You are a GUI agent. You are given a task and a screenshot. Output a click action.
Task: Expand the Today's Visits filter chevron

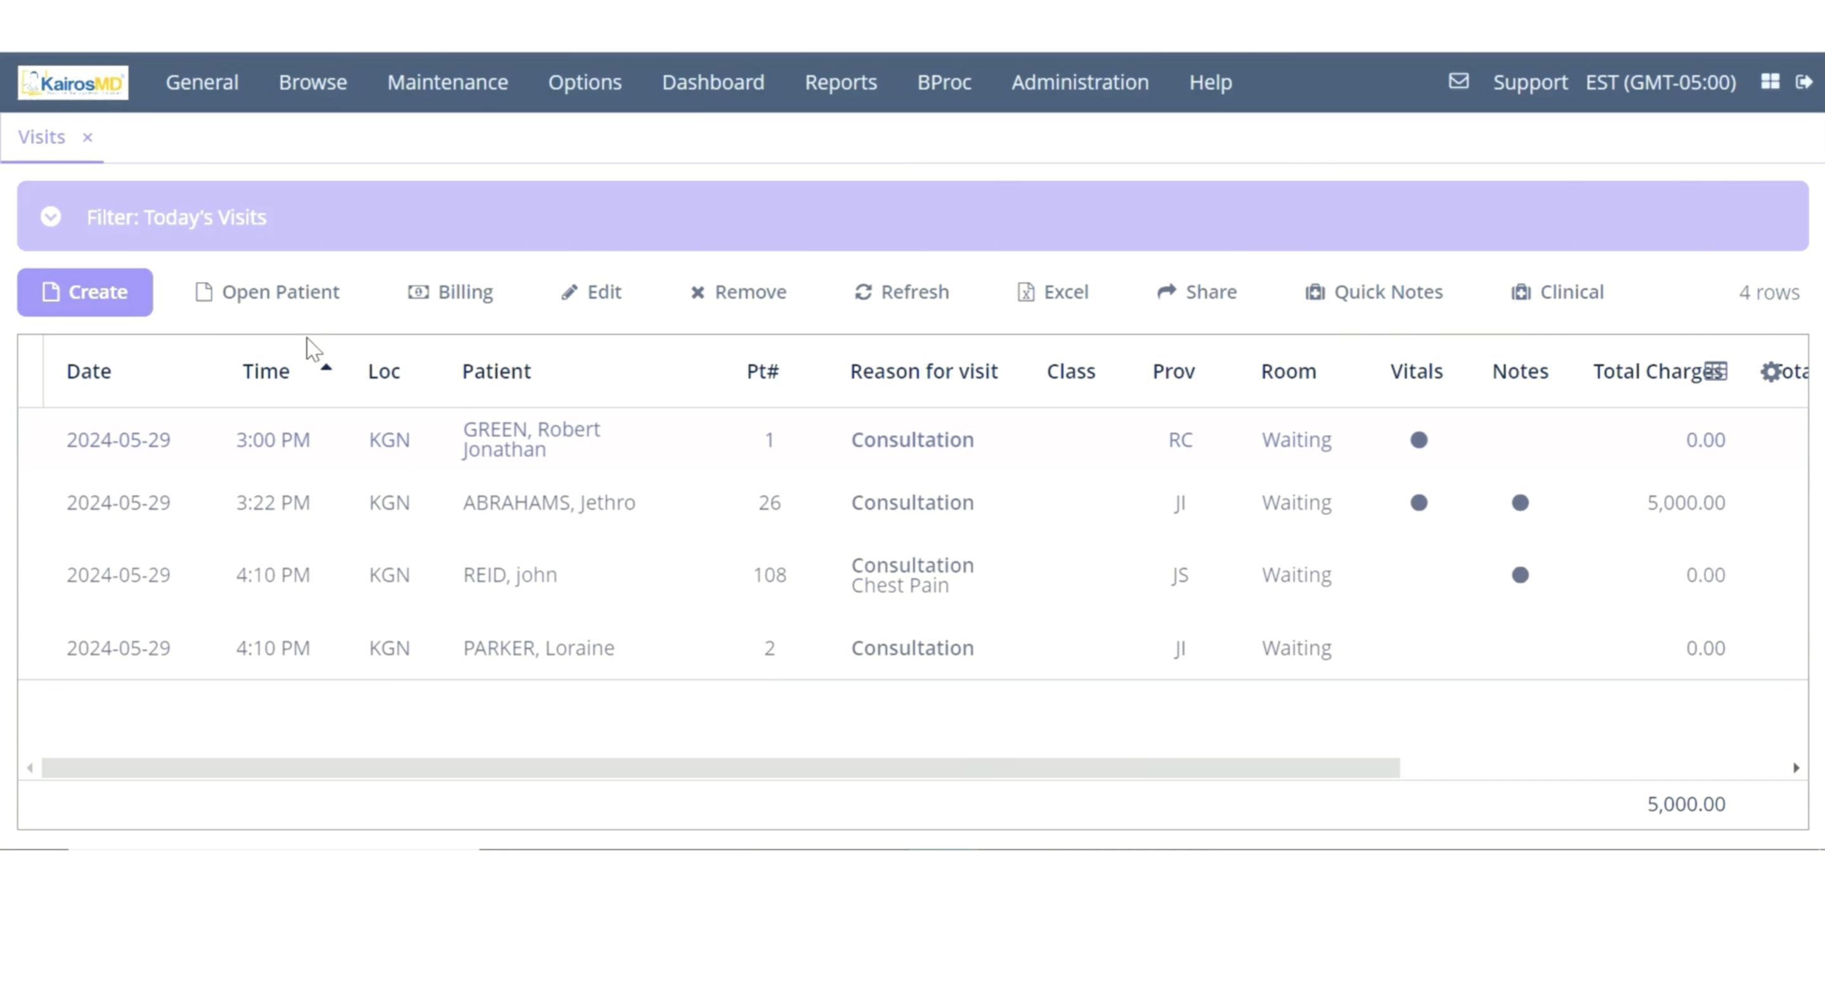click(x=51, y=217)
